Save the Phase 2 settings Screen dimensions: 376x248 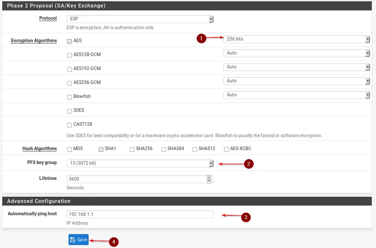[78, 240]
